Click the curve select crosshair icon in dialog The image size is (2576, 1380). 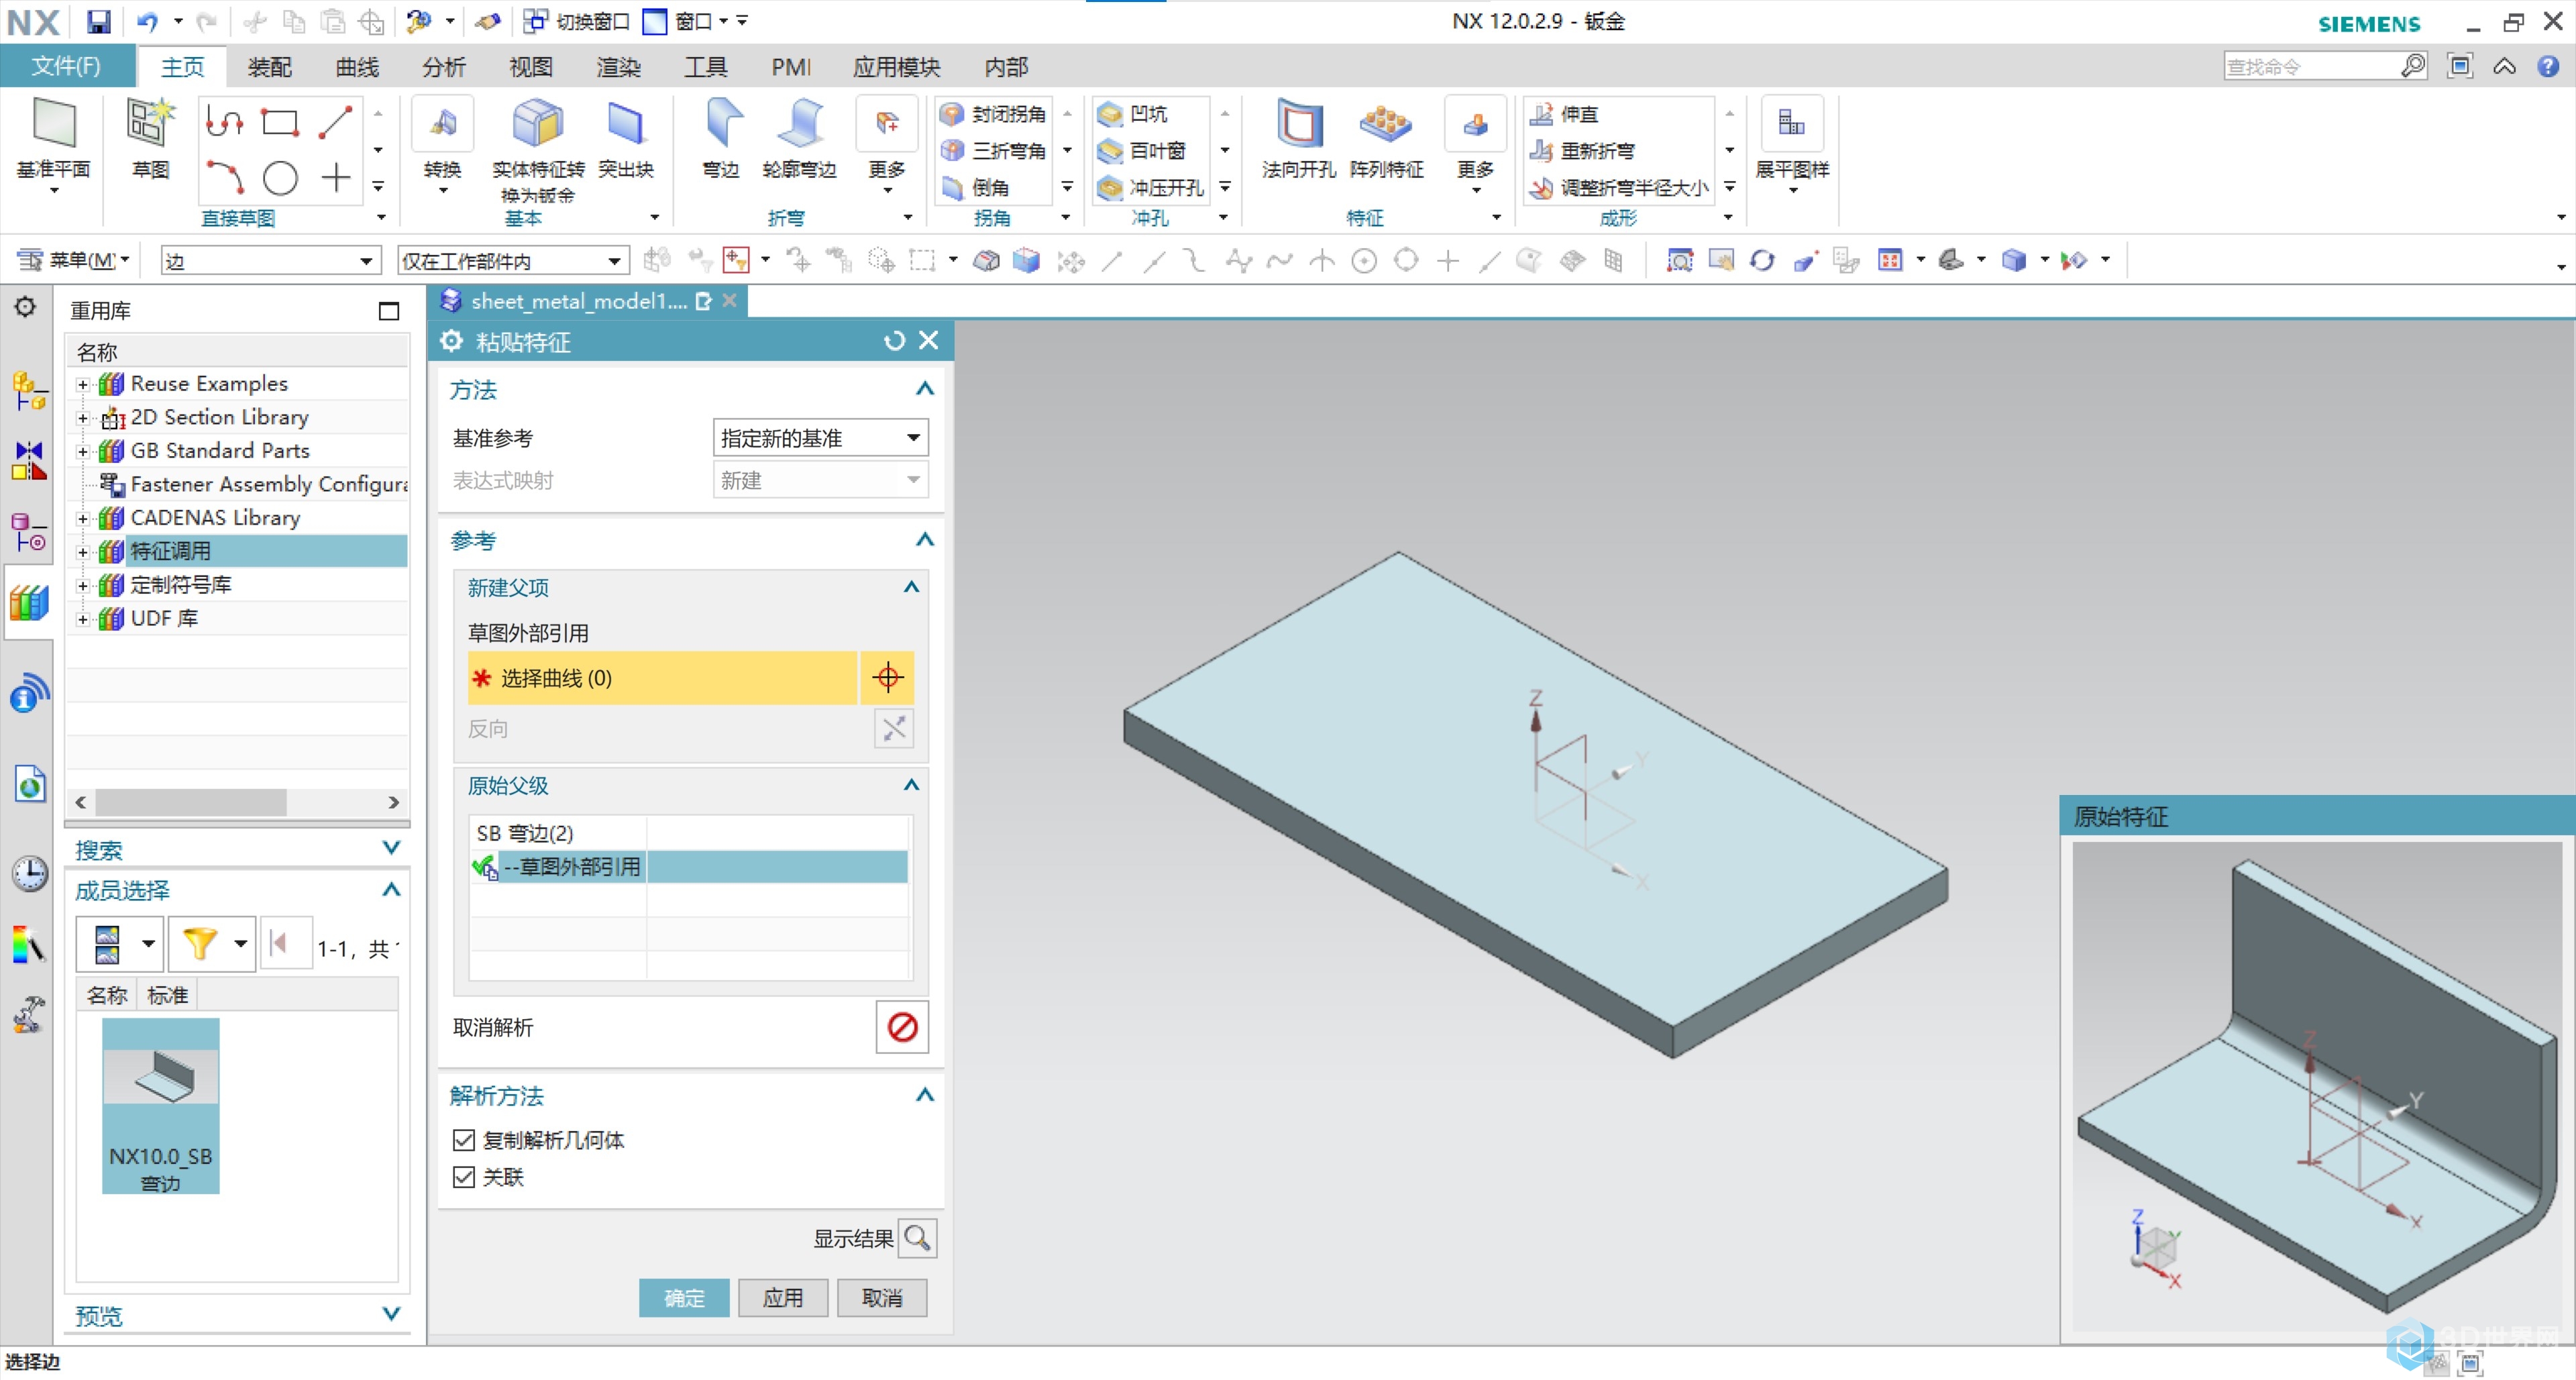click(x=887, y=678)
